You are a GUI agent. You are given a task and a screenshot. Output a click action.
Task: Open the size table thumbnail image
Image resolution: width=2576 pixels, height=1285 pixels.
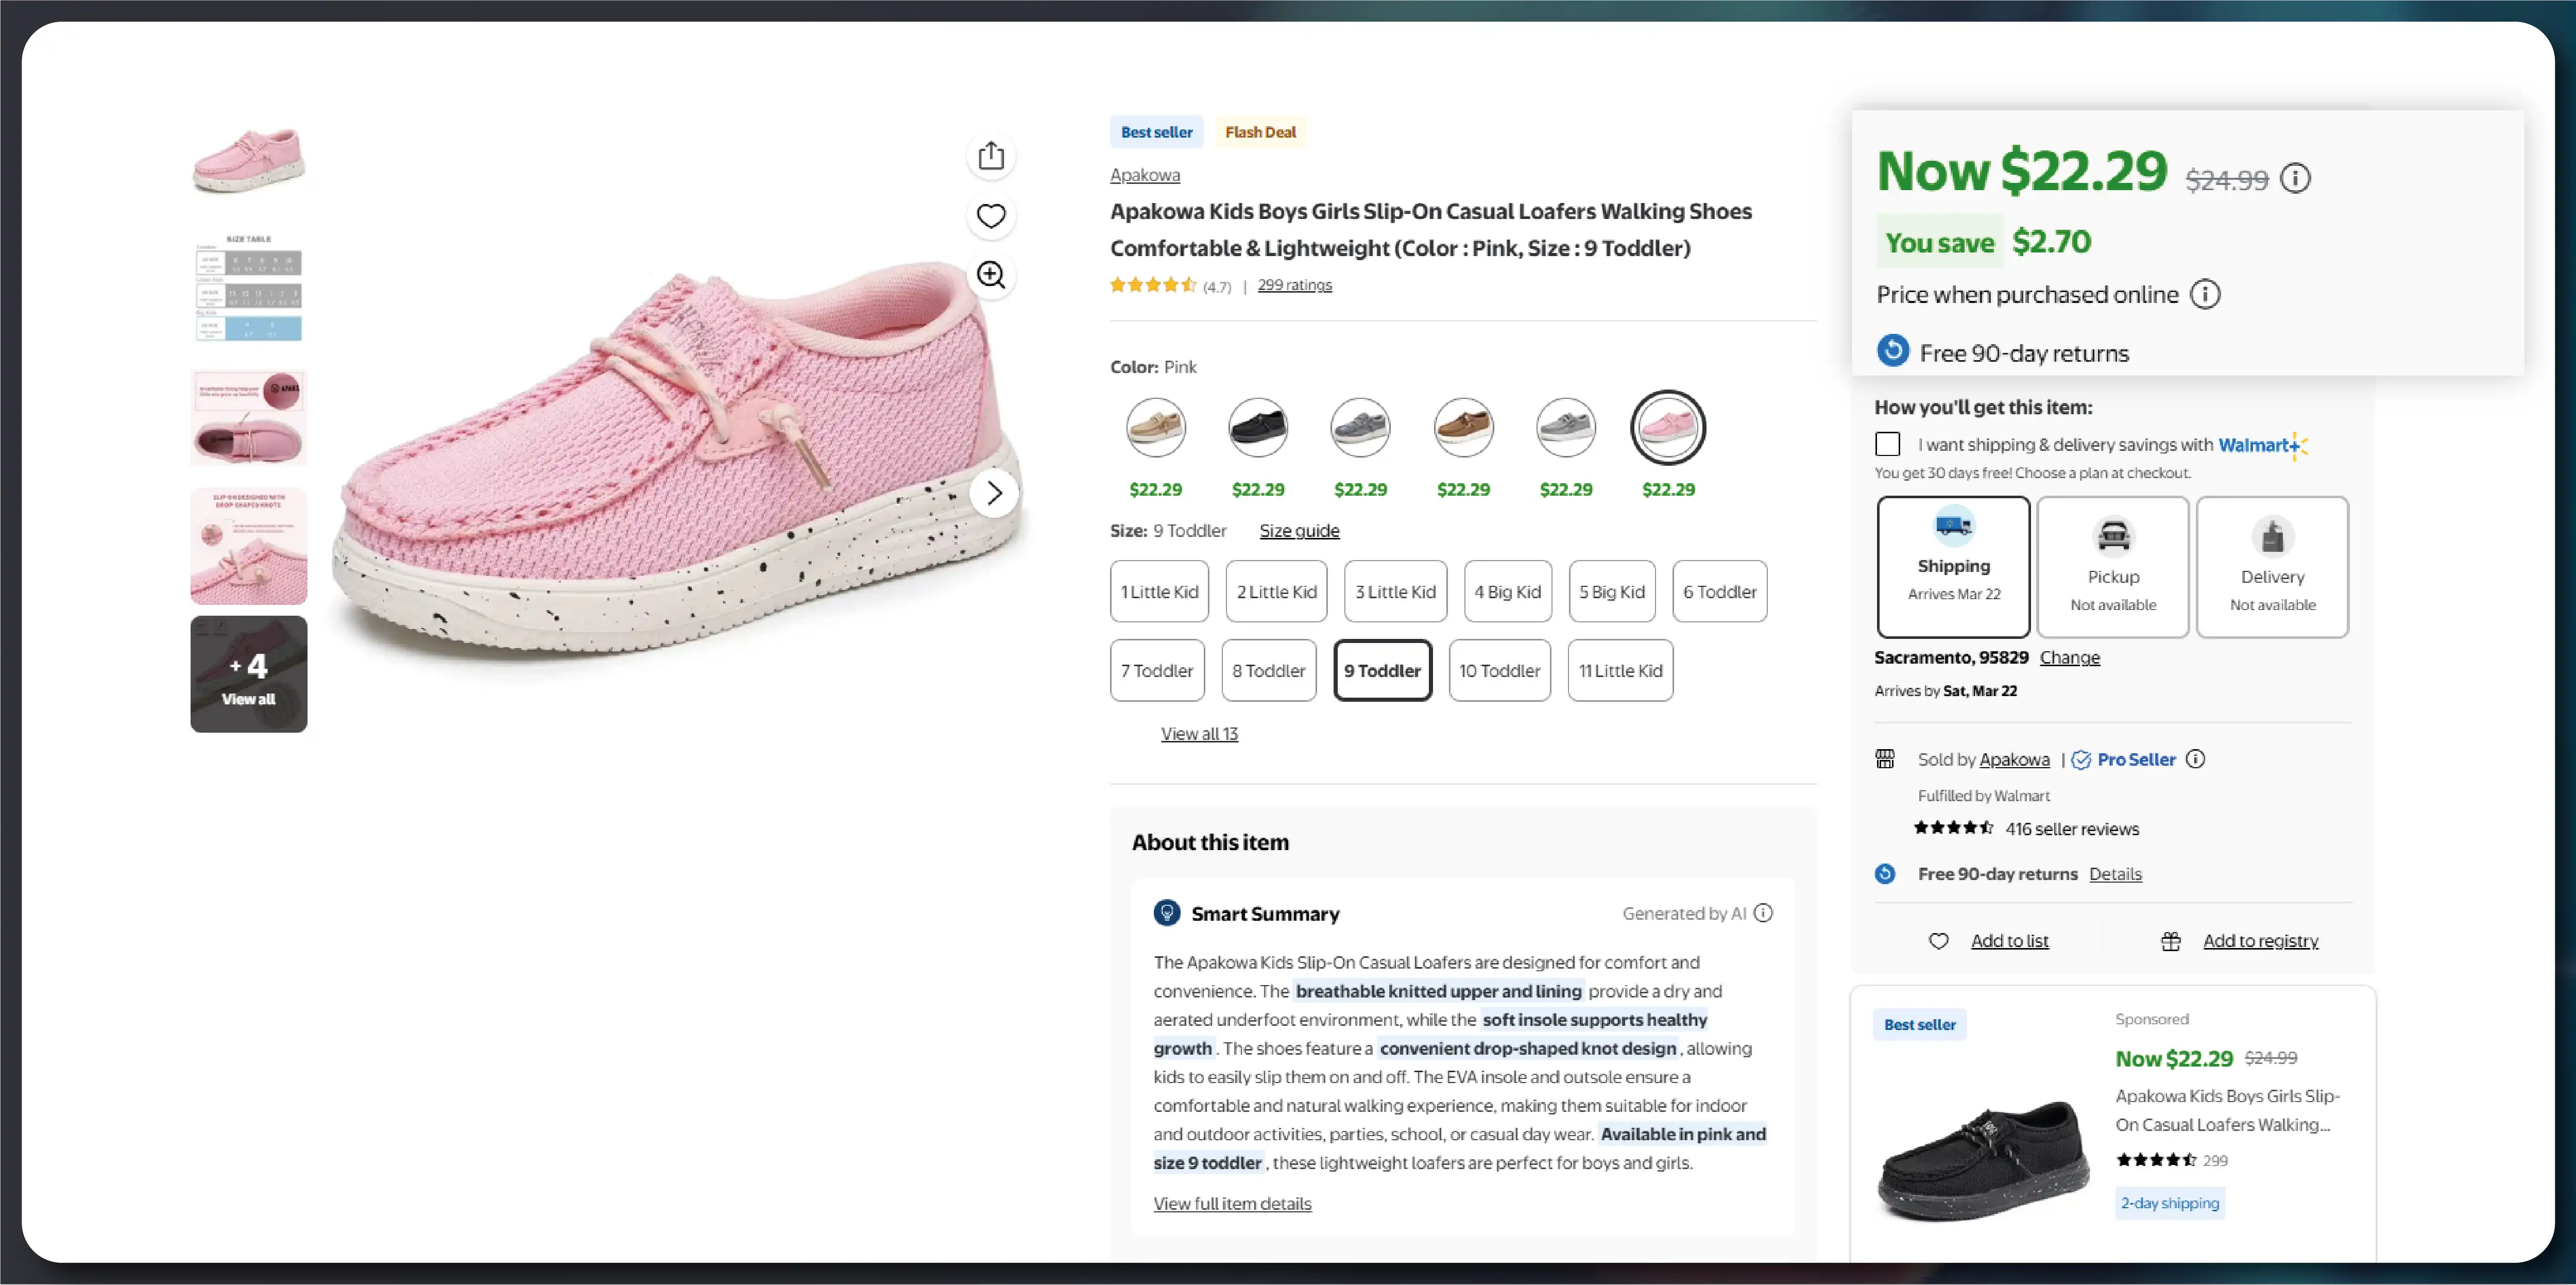[249, 289]
